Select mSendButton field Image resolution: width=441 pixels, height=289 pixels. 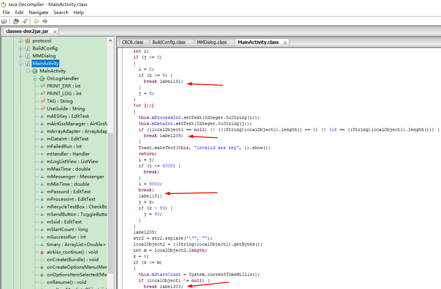coord(77,214)
